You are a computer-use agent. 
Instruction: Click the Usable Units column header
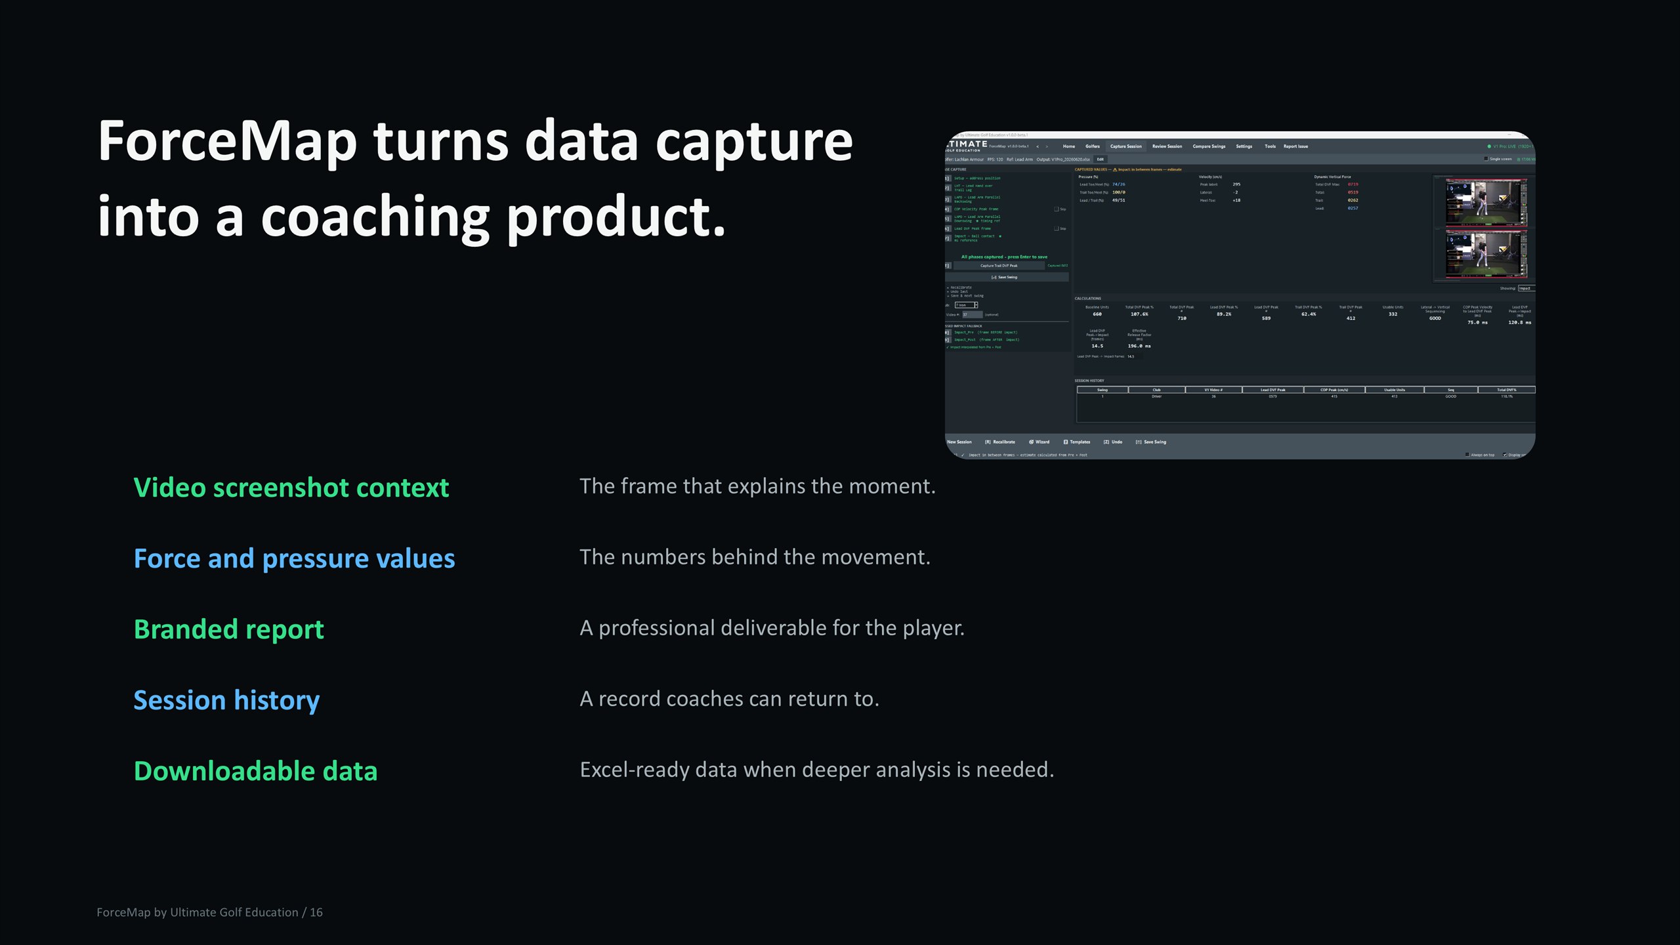pos(1395,390)
